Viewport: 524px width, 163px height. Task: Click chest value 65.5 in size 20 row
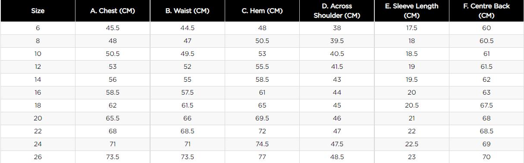113,118
